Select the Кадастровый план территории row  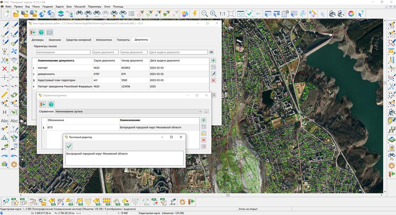pyautogui.click(x=56, y=80)
